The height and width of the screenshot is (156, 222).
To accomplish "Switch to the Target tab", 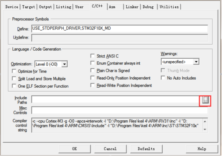I will [x=28, y=7].
